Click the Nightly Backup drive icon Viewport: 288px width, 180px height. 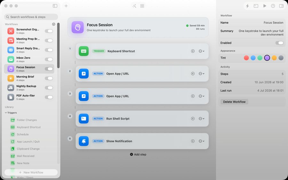[11, 88]
